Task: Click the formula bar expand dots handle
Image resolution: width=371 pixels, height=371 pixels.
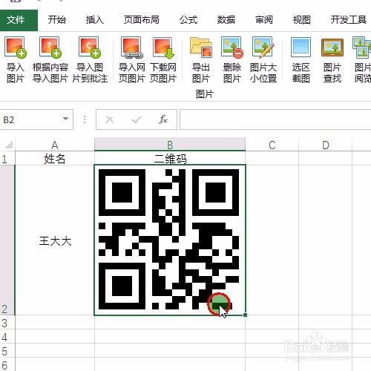Action: [85, 119]
